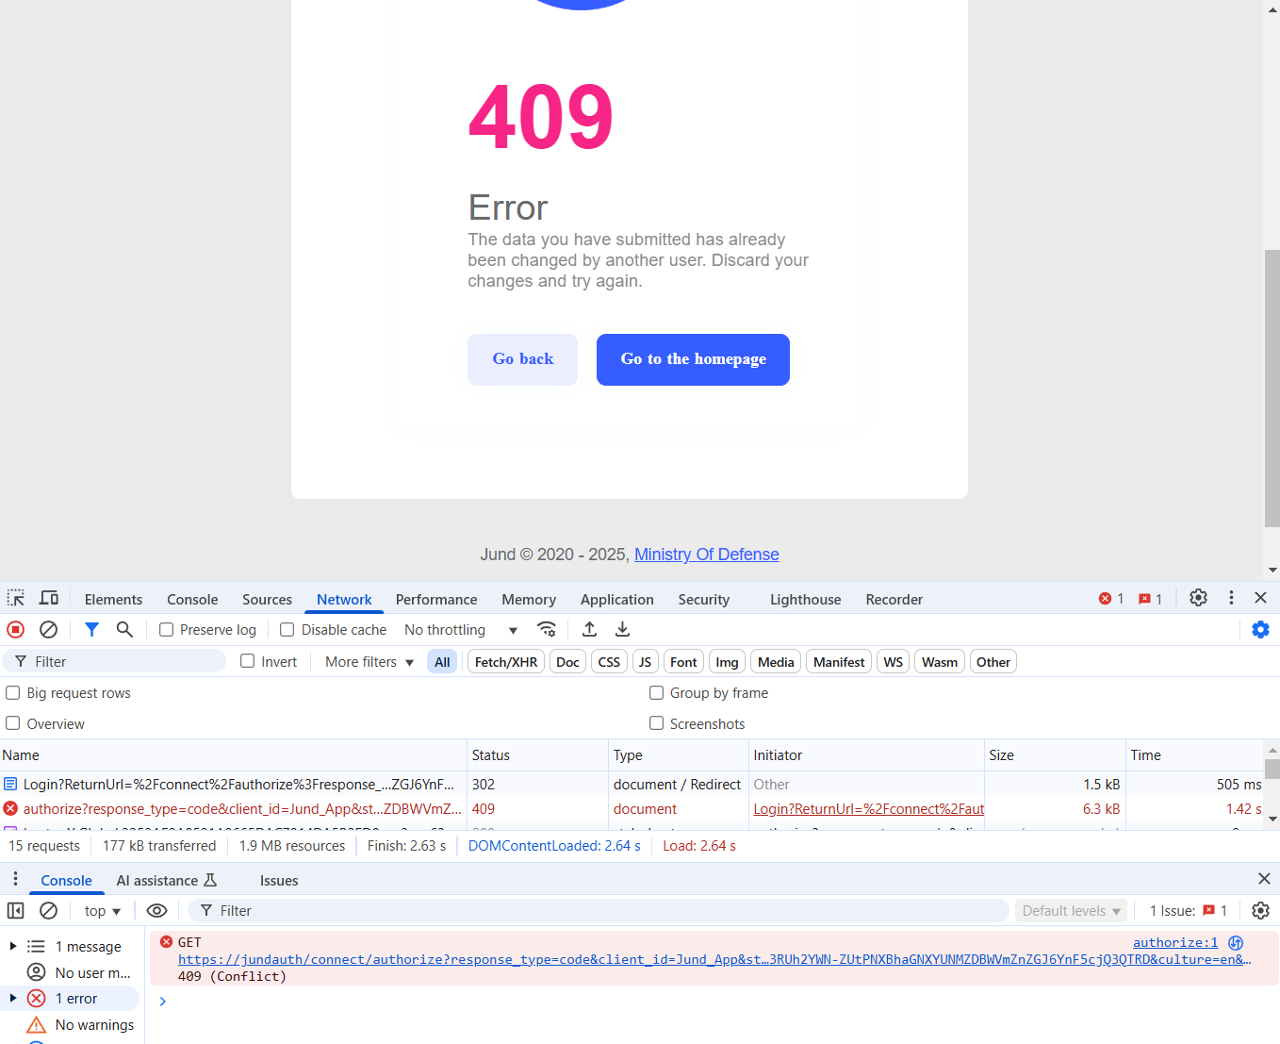The height and width of the screenshot is (1044, 1280).
Task: Open DevTools settings gear icon
Action: 1198,598
